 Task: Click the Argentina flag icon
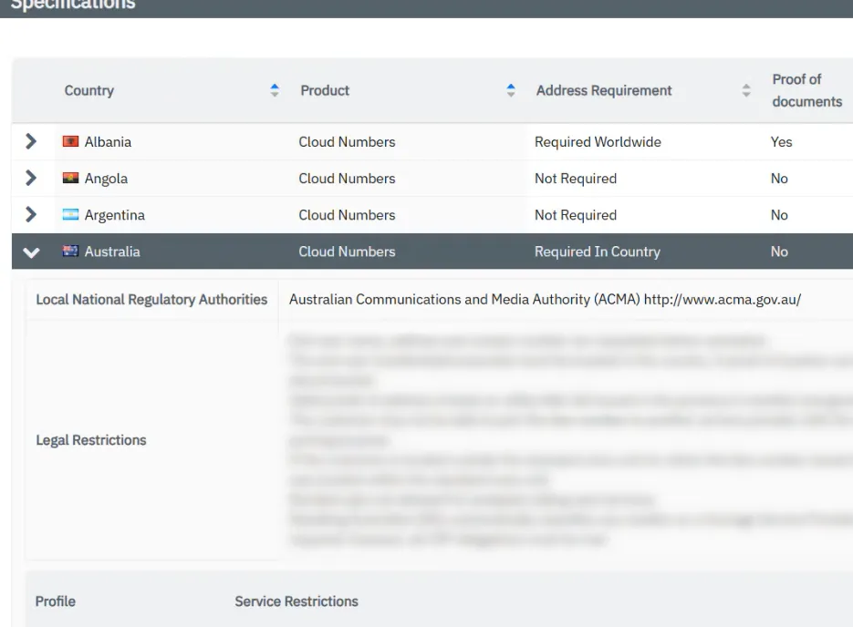tap(70, 215)
